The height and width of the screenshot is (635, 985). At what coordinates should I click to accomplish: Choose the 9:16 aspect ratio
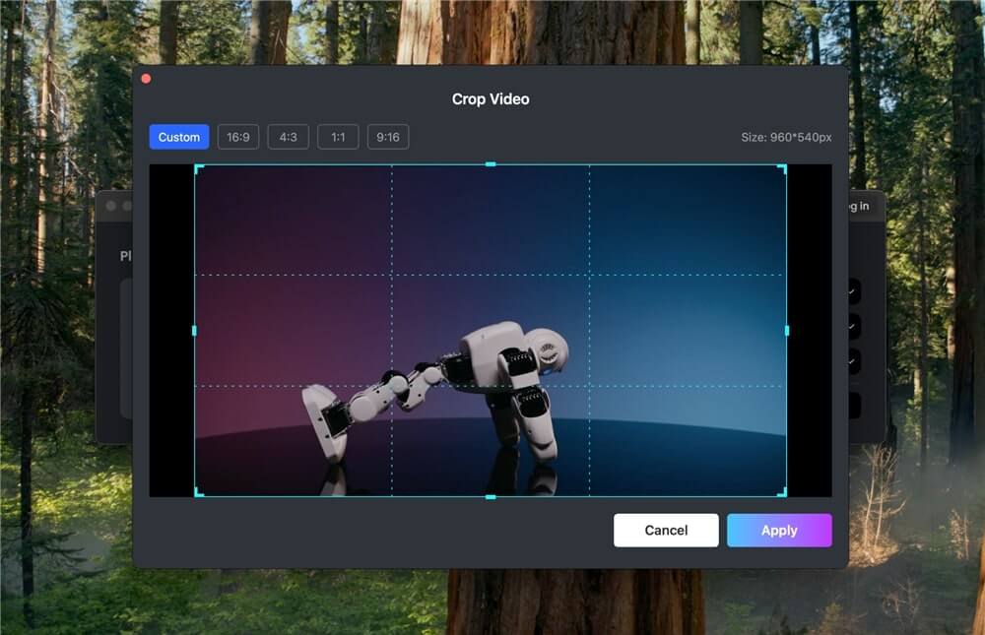point(387,137)
